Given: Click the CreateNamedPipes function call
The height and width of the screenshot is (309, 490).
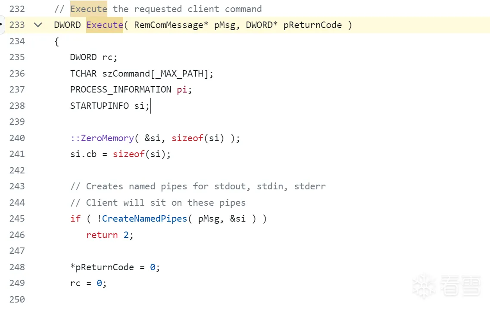Looking at the screenshot, I should pyautogui.click(x=144, y=218).
